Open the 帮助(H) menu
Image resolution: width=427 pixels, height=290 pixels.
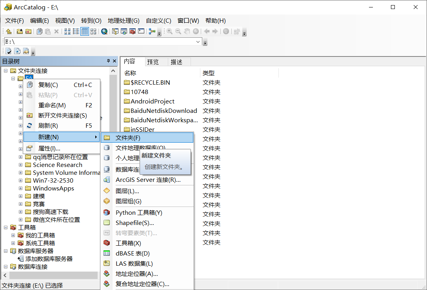(x=215, y=21)
